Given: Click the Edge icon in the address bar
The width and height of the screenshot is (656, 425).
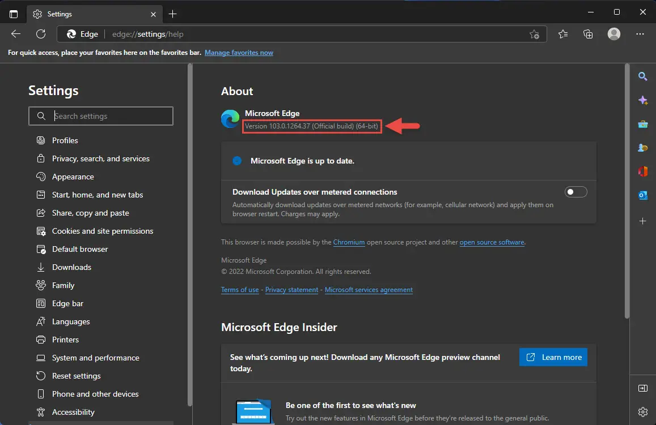Looking at the screenshot, I should [71, 34].
